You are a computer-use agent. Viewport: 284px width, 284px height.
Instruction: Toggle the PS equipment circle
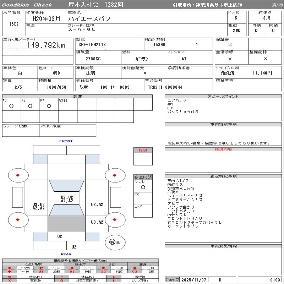click(x=30, y=106)
